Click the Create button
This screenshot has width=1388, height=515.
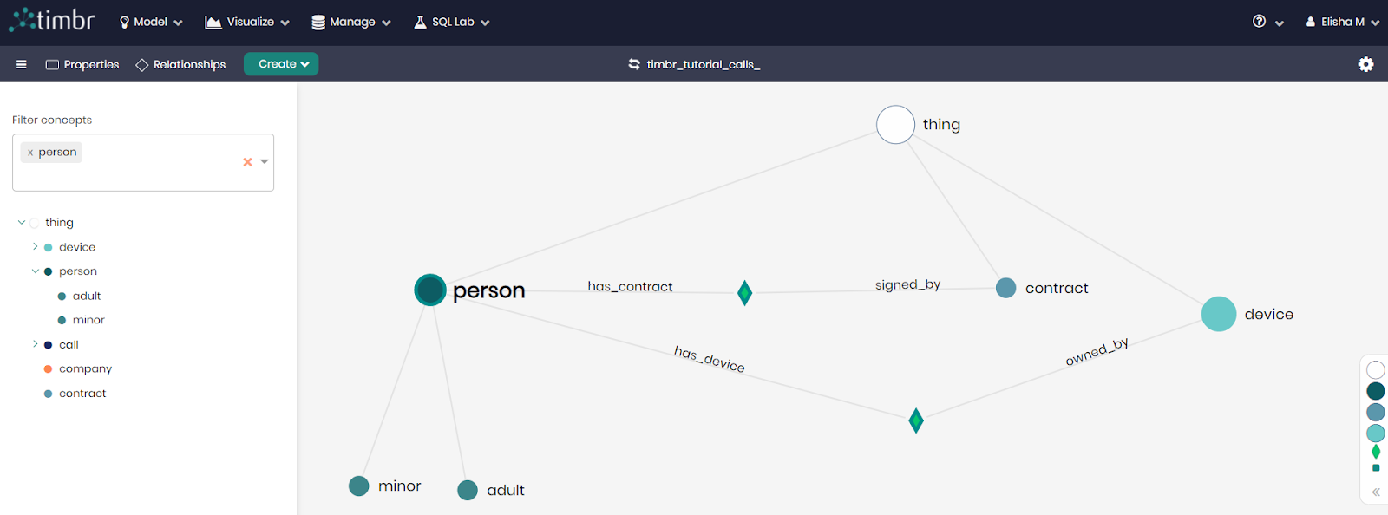coord(281,64)
